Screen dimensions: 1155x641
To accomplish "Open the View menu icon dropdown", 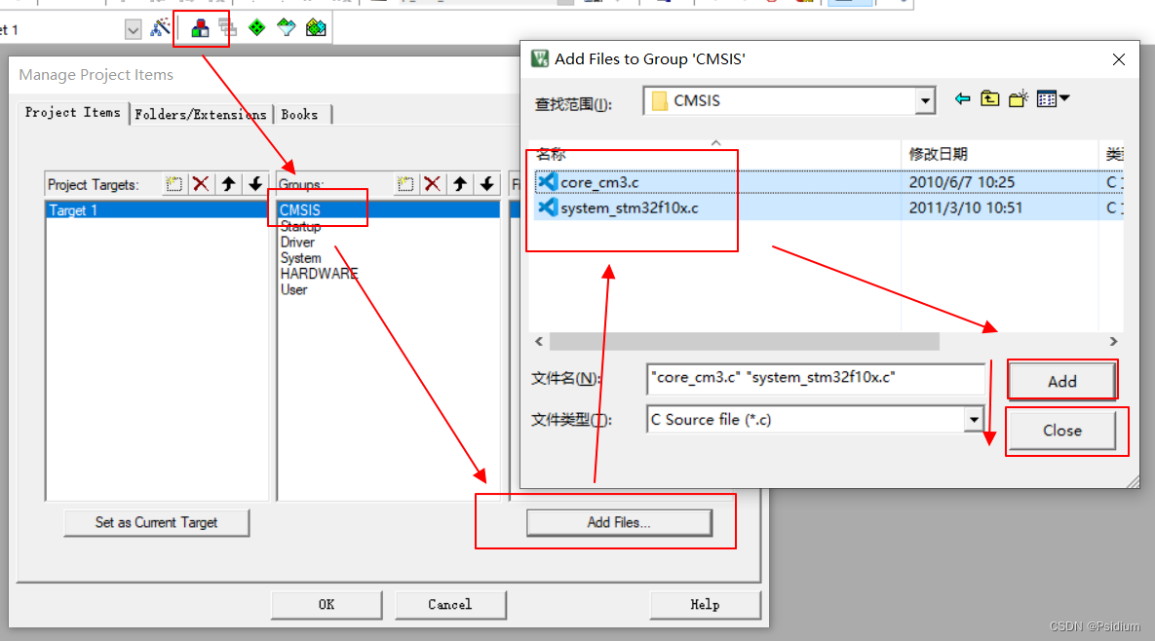I will point(1054,98).
